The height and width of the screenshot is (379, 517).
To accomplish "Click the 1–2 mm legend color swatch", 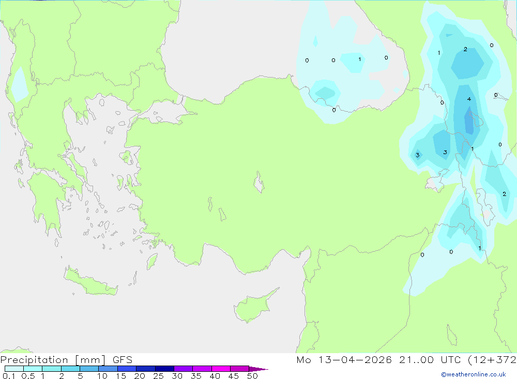I will tap(52, 369).
